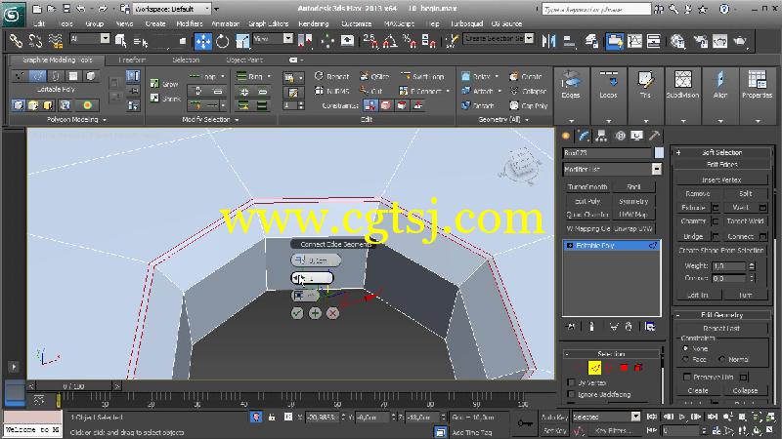Viewport: 782px width, 439px height.
Task: Open Chamfer settings box
Action: pyautogui.click(x=716, y=221)
